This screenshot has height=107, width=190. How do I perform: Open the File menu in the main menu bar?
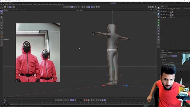coord(1,5)
